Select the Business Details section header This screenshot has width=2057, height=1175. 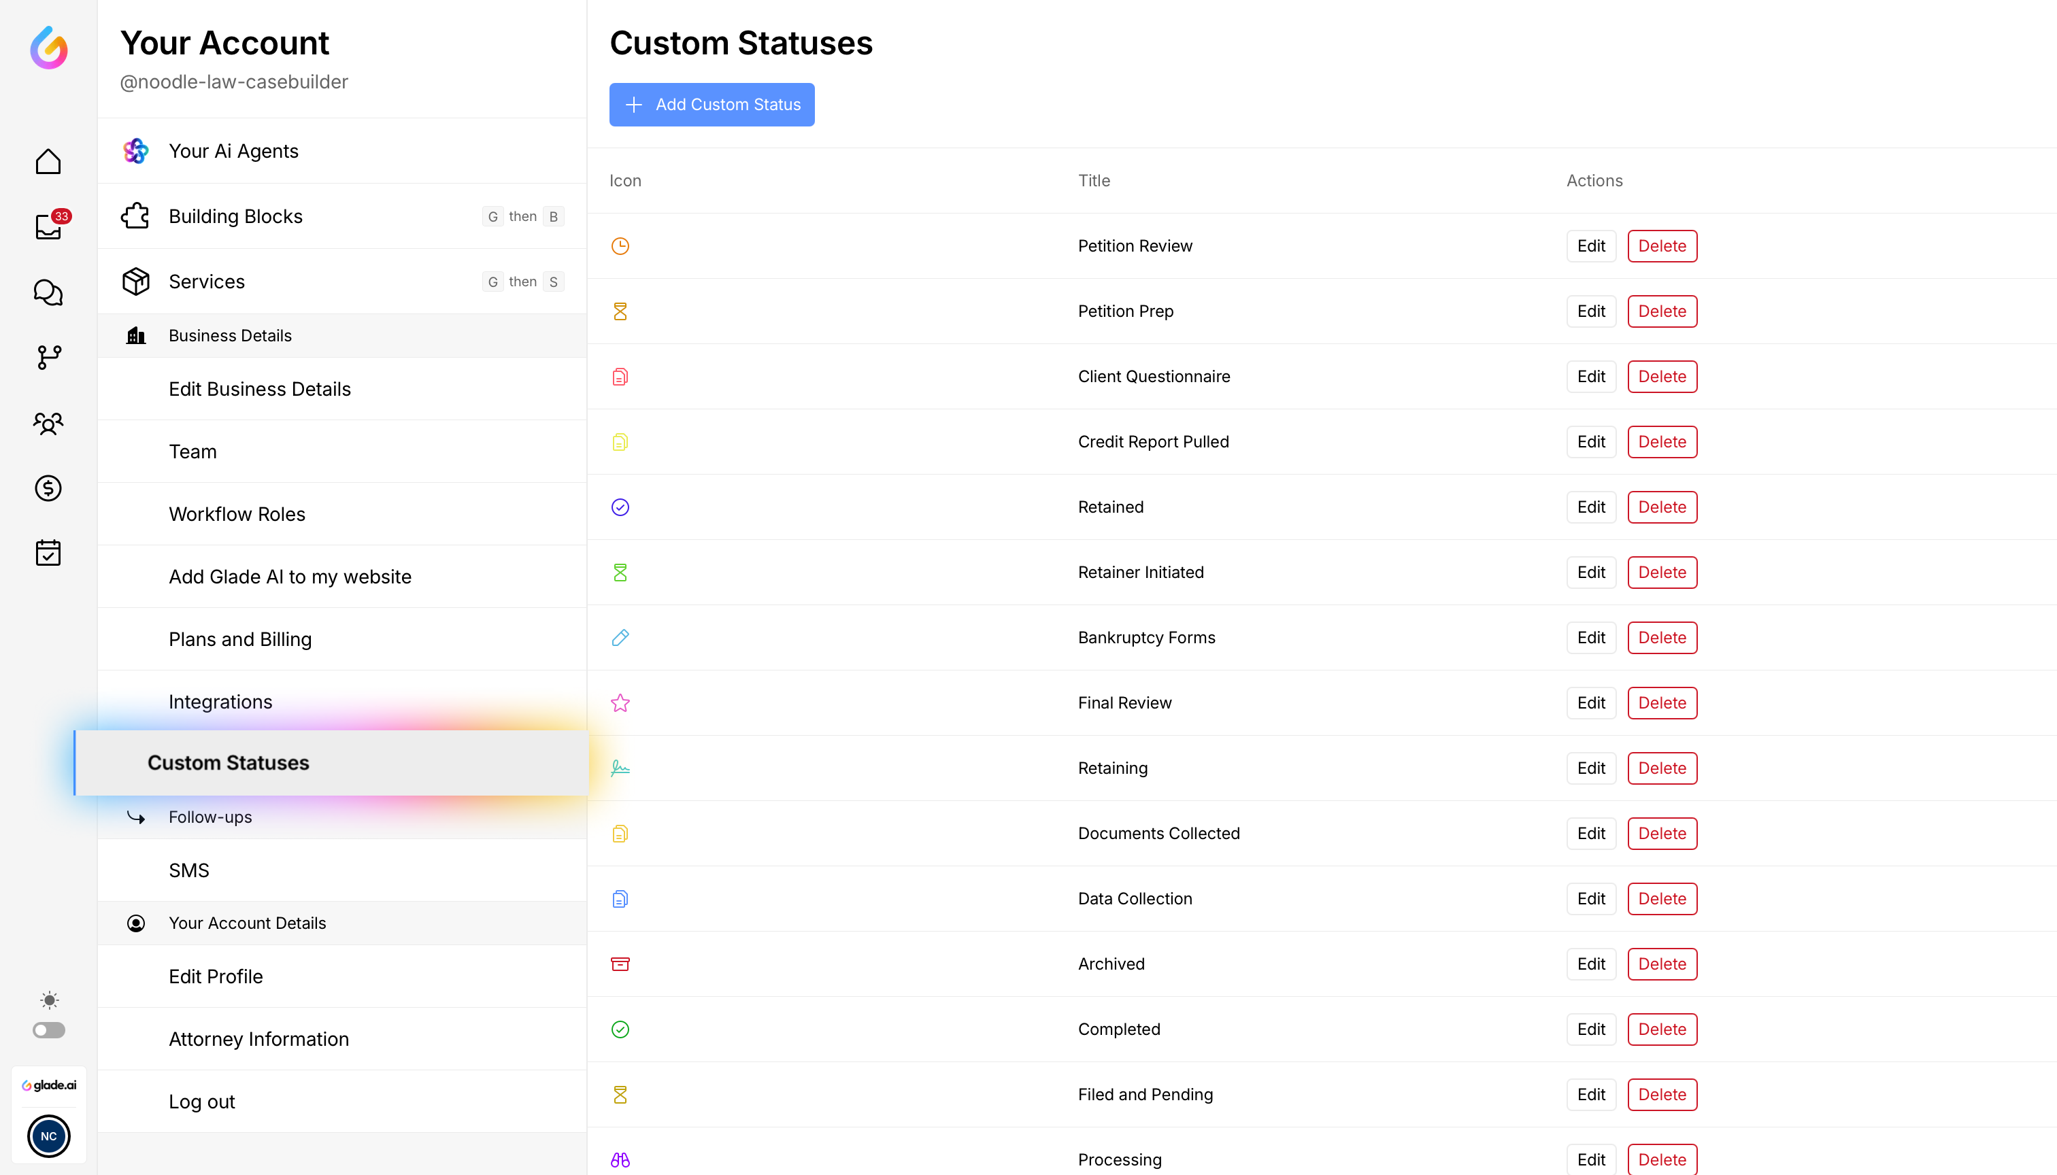230,336
